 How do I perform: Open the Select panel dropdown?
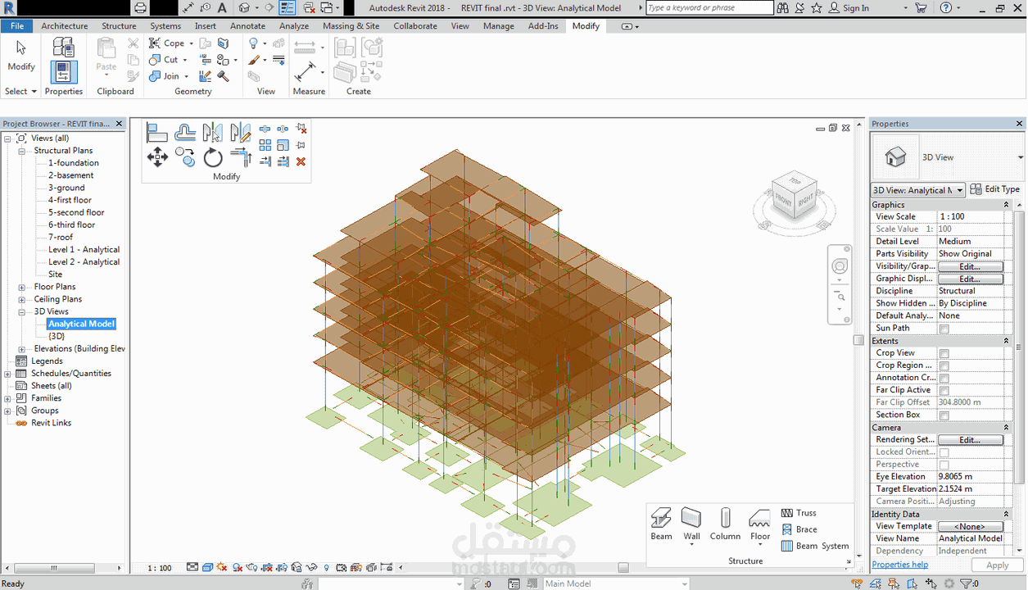coord(20,91)
